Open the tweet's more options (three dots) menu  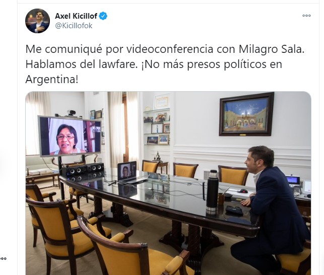point(306,16)
